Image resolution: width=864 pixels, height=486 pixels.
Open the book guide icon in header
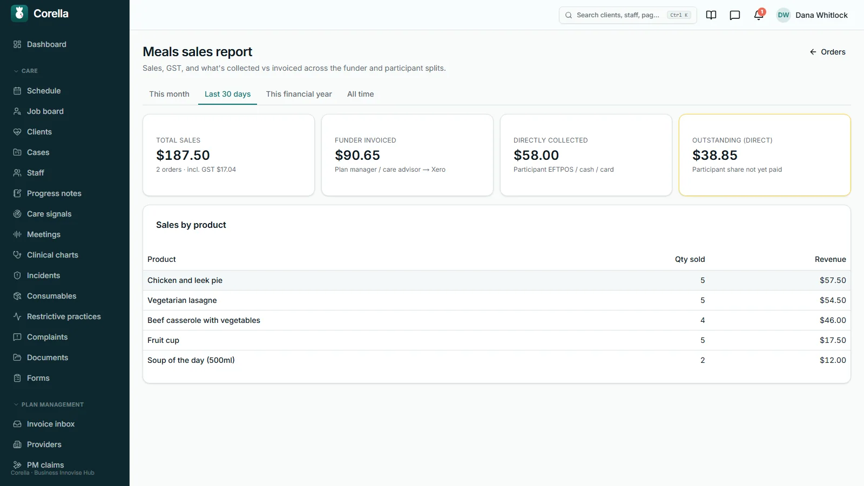711,15
